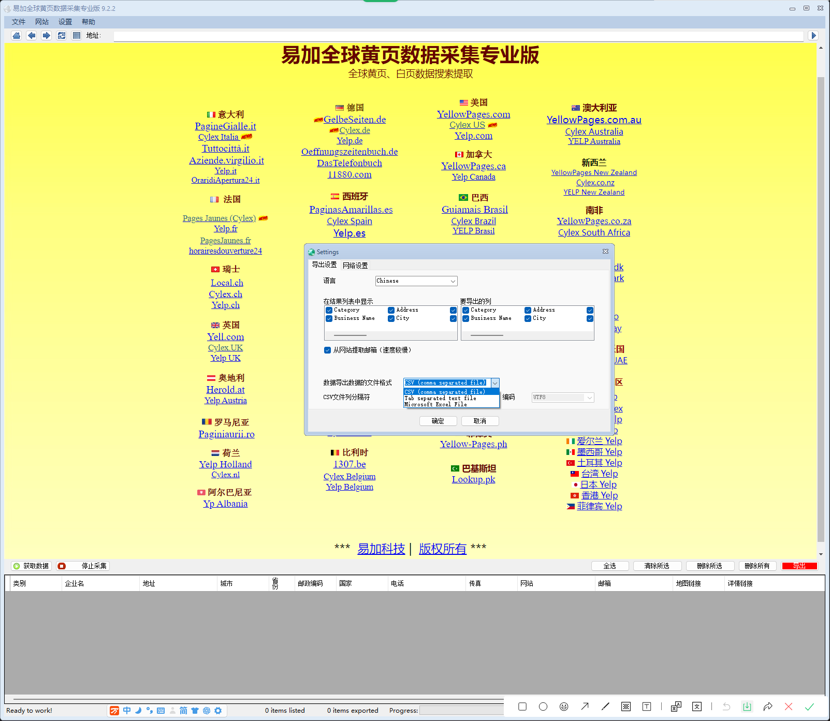830x721 pixels.
Task: Click the image translate tool icon
Action: pyautogui.click(x=676, y=707)
